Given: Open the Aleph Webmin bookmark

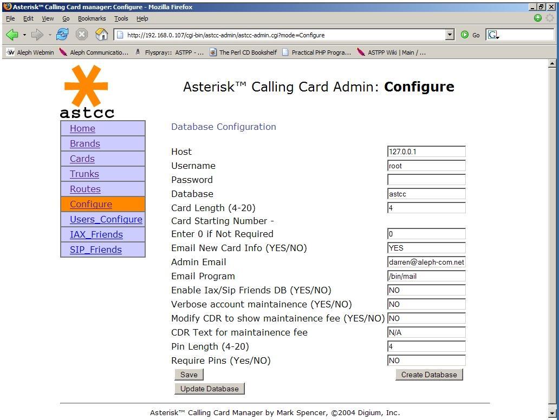Looking at the screenshot, I should [31, 52].
